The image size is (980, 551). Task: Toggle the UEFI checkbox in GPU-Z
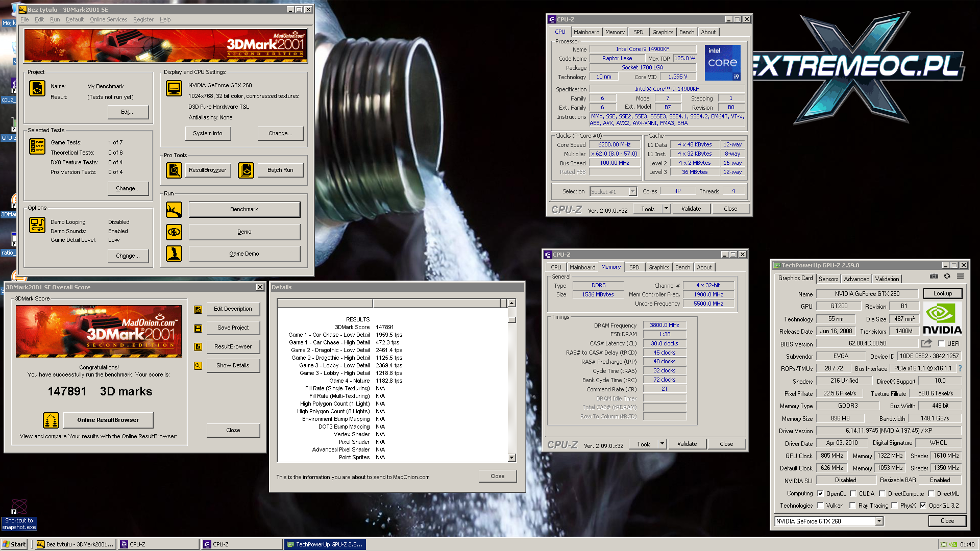pyautogui.click(x=942, y=344)
